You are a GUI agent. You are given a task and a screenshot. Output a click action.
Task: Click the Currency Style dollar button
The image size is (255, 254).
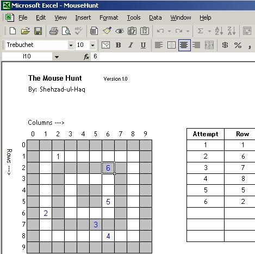coord(225,45)
